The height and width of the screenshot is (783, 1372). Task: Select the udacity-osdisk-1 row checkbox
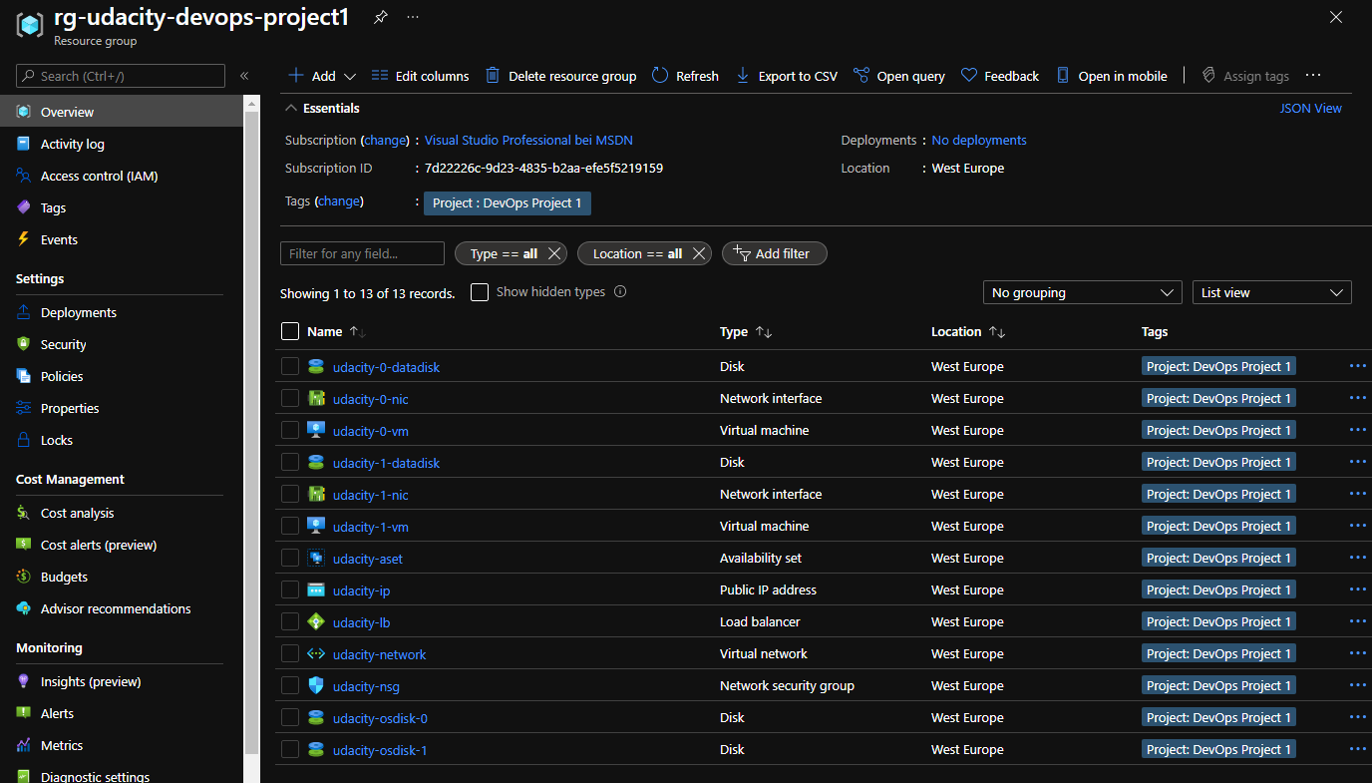[x=290, y=750]
